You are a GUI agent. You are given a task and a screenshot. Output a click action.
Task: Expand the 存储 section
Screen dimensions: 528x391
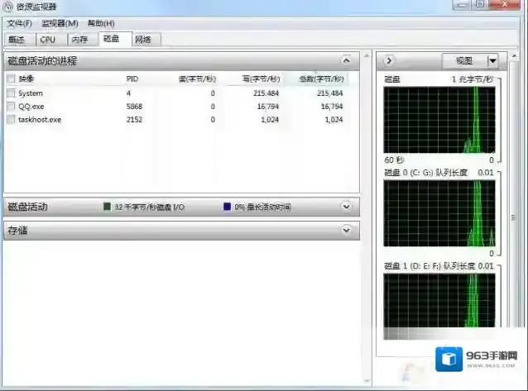pos(347,231)
